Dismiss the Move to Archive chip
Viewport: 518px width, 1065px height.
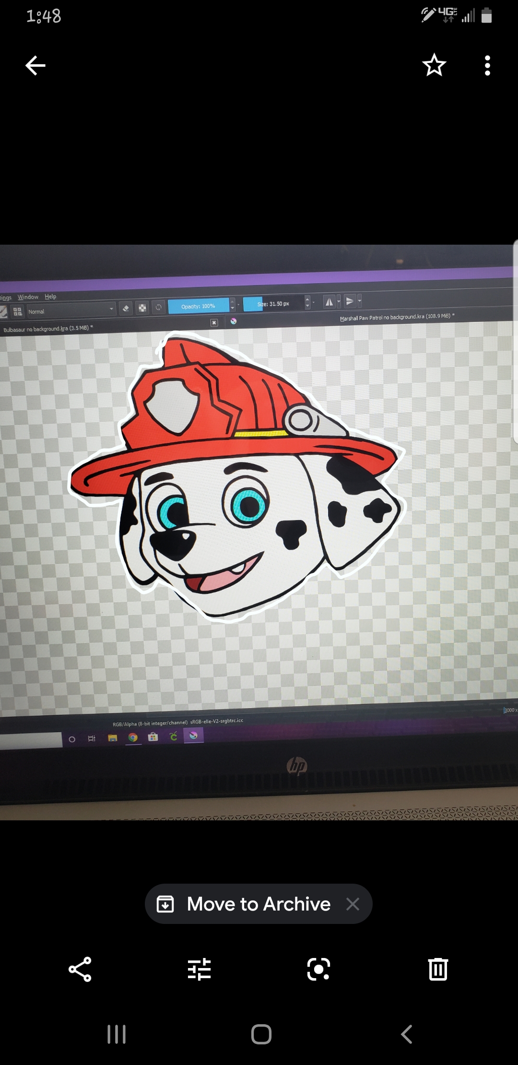click(x=353, y=904)
